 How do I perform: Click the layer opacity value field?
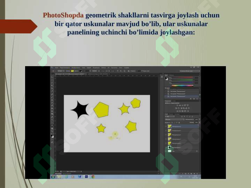tap(197, 119)
